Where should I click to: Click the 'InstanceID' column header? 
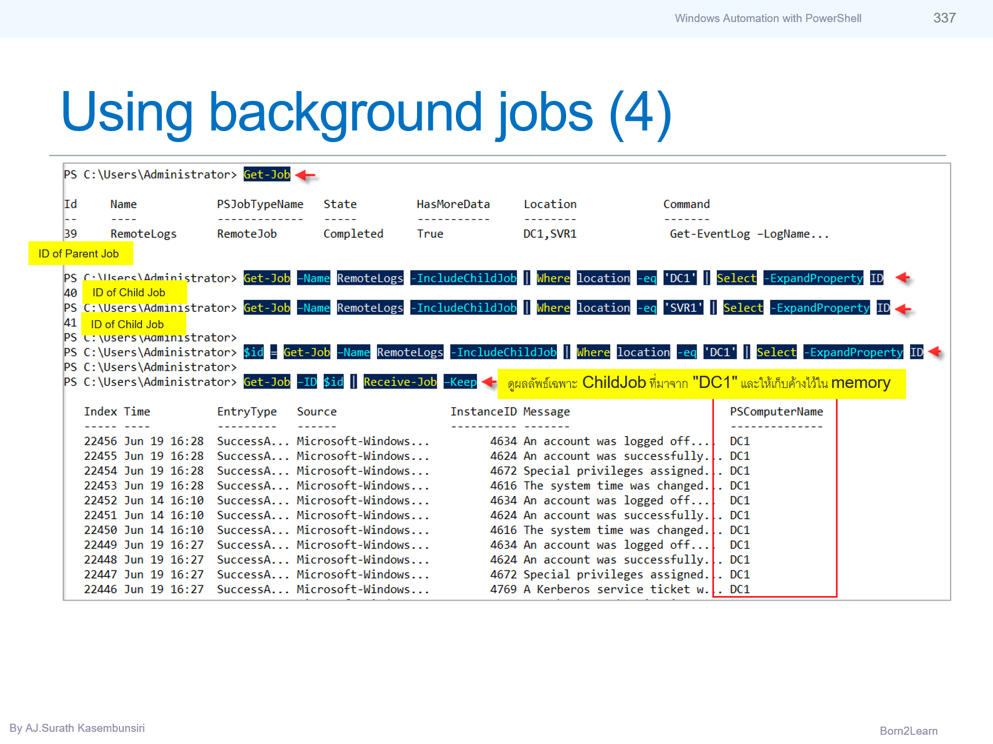click(x=483, y=412)
